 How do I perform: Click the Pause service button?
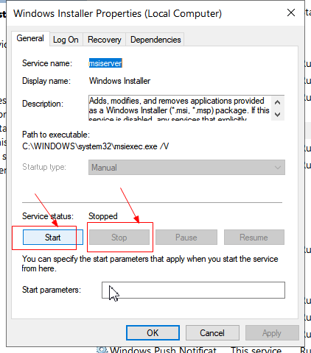click(186, 237)
